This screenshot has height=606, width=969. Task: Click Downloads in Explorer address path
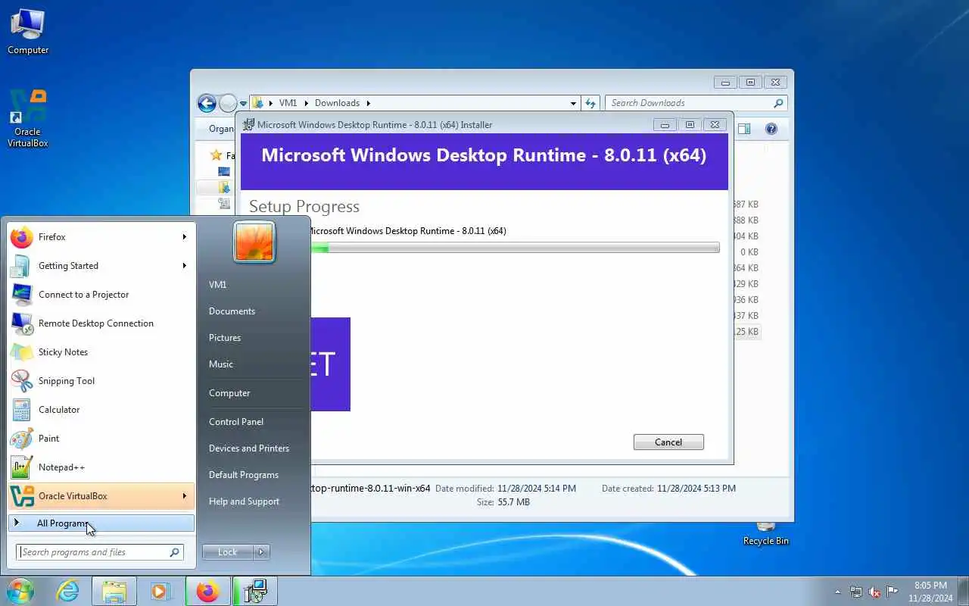tap(337, 103)
